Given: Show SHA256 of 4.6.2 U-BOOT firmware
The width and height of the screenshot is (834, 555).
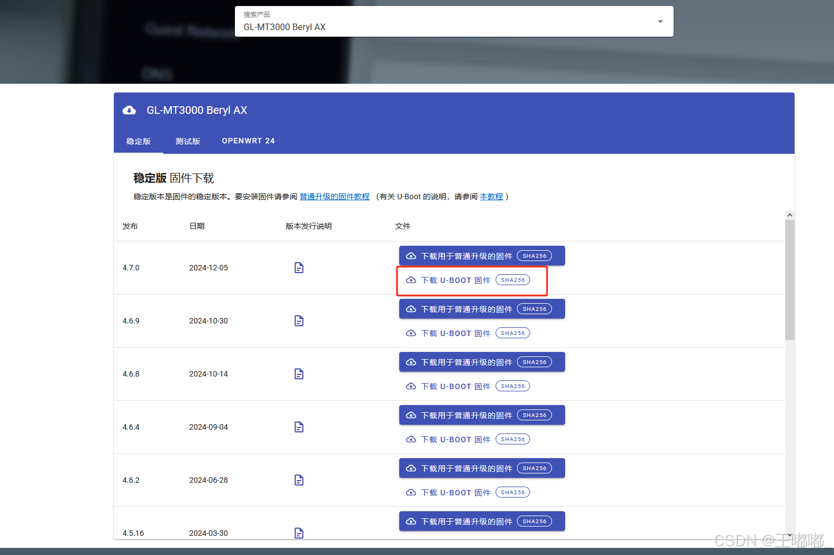Looking at the screenshot, I should 513,493.
